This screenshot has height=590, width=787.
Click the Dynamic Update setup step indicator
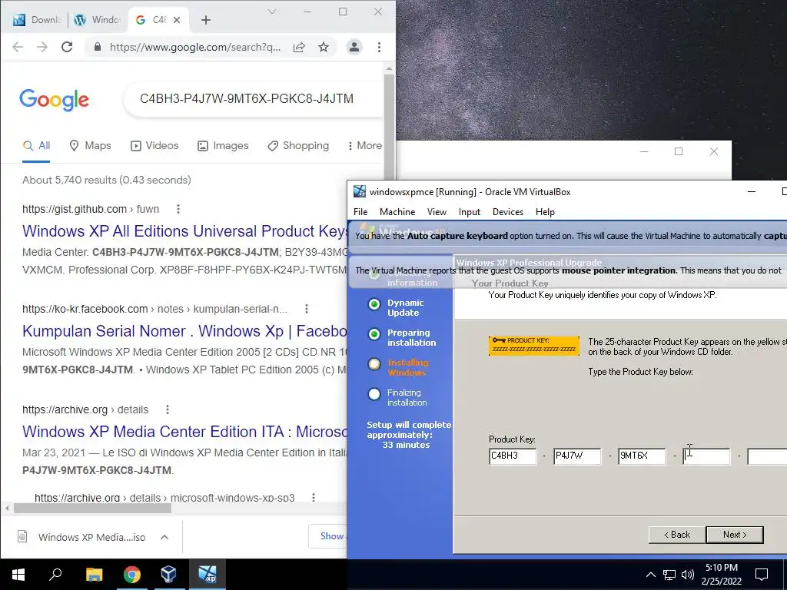374,304
